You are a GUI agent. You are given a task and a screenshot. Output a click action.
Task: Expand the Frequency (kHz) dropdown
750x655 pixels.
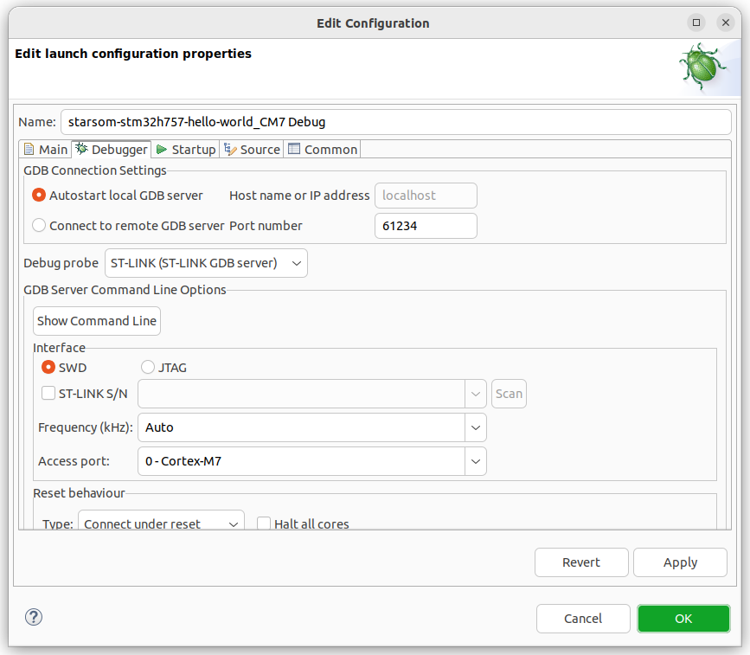(x=475, y=427)
